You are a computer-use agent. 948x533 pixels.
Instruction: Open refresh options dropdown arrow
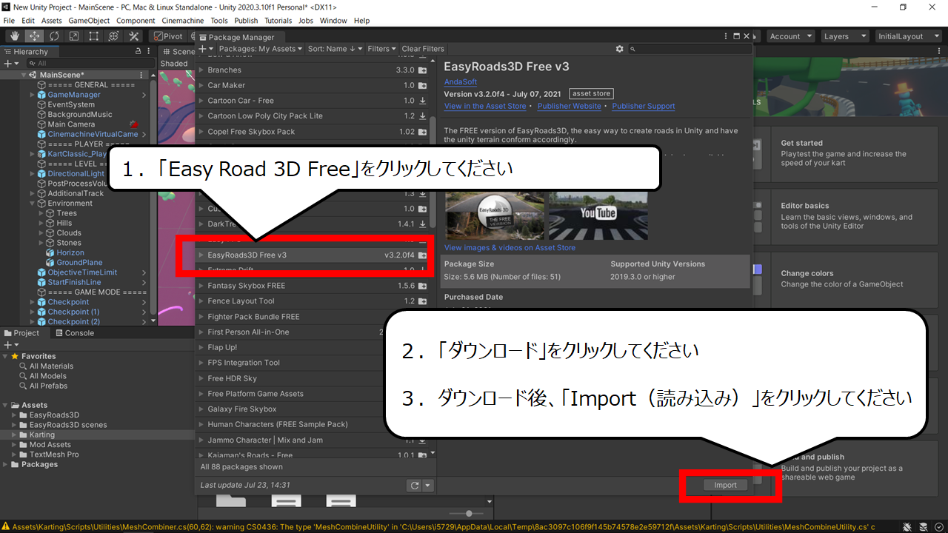click(x=428, y=486)
